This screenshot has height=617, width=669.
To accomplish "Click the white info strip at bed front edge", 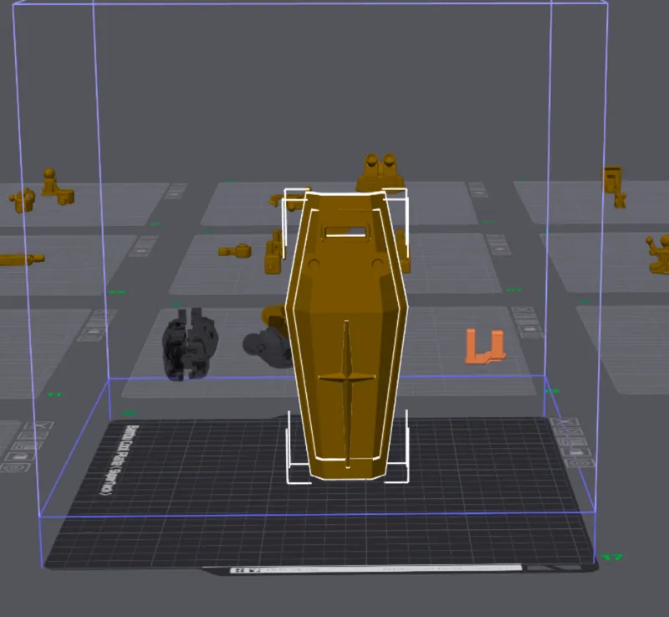I will pos(375,569).
